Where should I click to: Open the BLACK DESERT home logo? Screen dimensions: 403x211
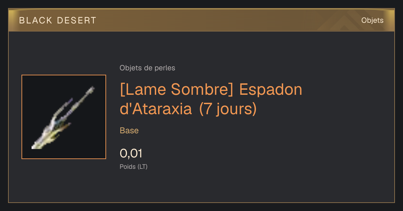pyautogui.click(x=58, y=20)
